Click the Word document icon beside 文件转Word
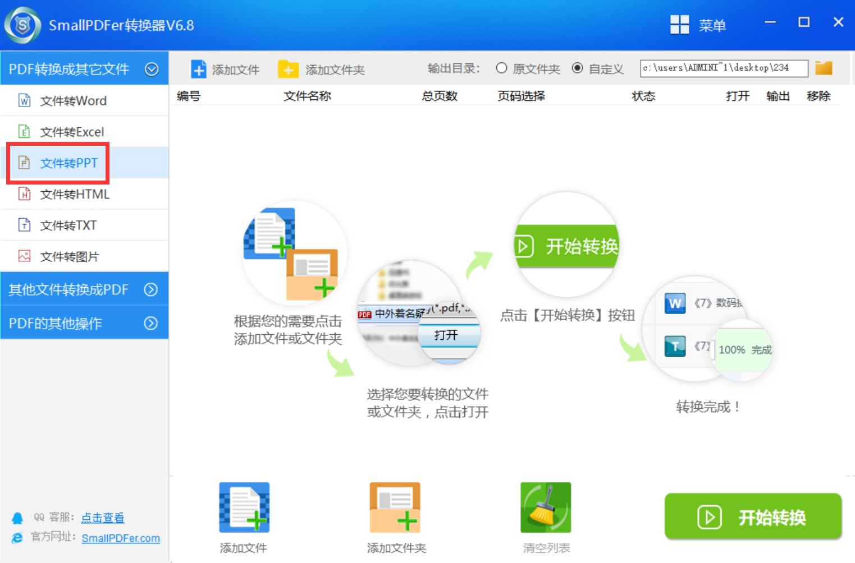 click(25, 100)
